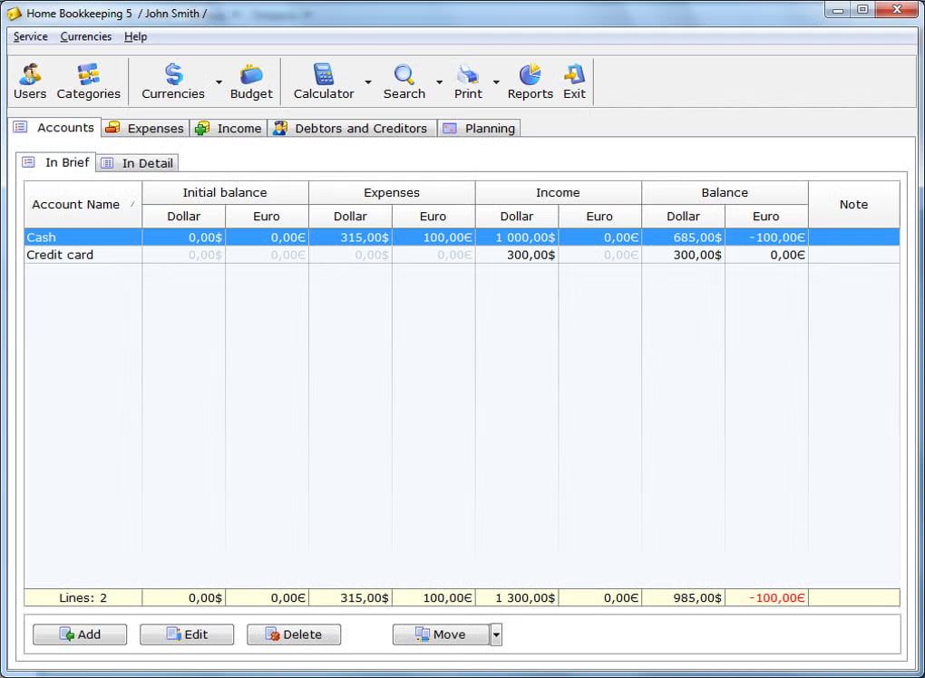925x678 pixels.
Task: Click the 315,00$ expenses total in the totals row
Action: point(365,598)
